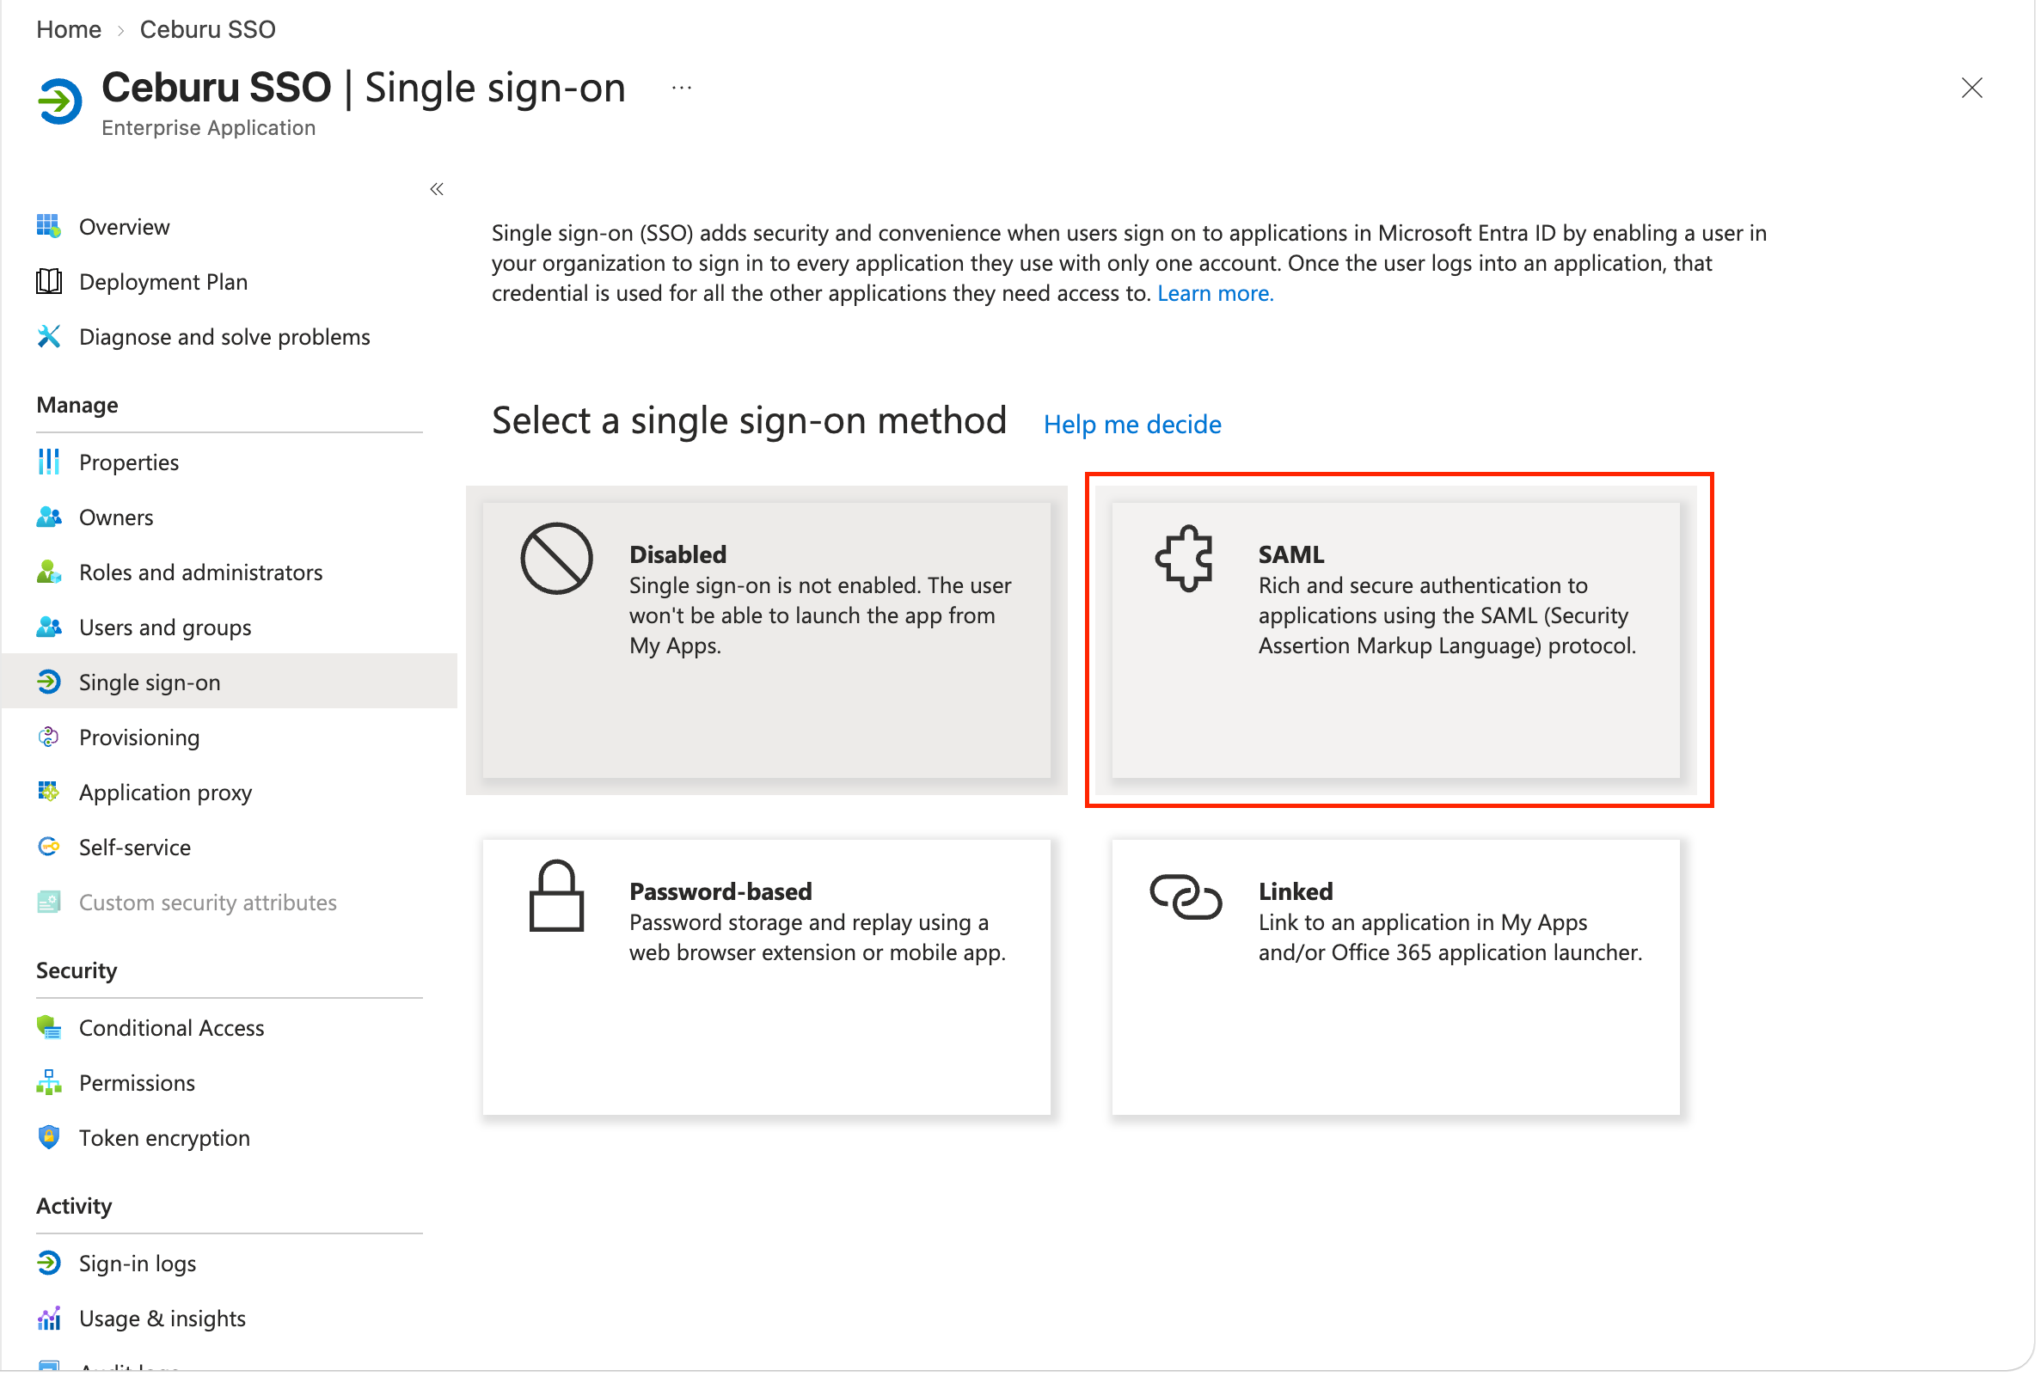Screen dimensions: 2041x1377
Task: Click Custom security attributes item
Action: [x=230, y=903]
